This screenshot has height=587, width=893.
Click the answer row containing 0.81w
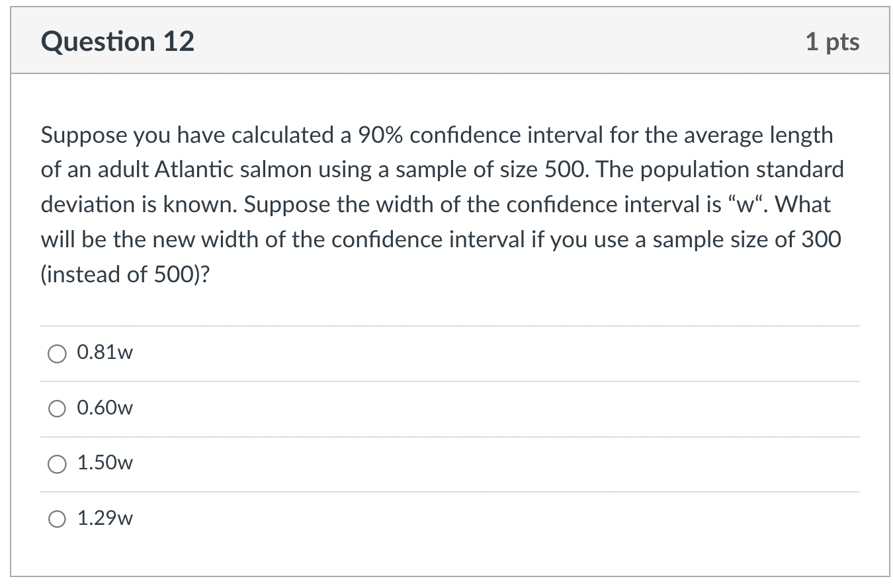(x=265, y=354)
